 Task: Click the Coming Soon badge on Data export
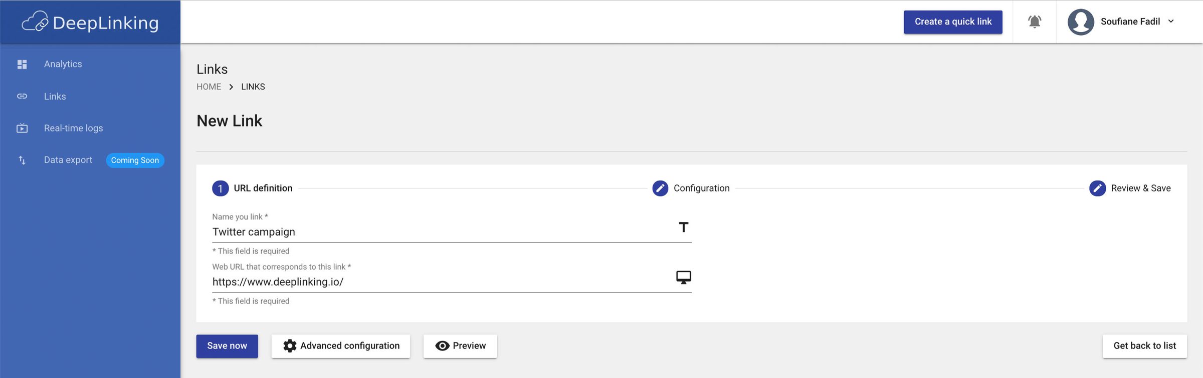tap(134, 160)
